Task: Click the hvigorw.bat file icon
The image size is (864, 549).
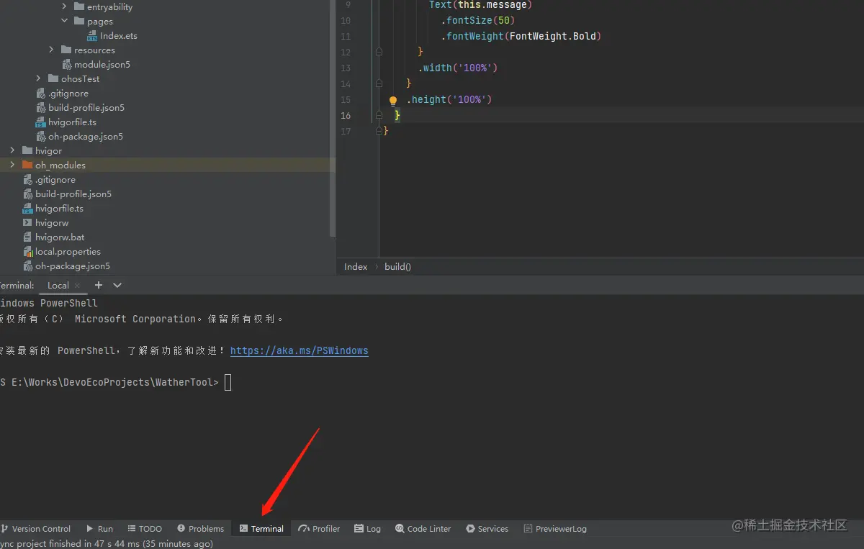Action: (27, 237)
